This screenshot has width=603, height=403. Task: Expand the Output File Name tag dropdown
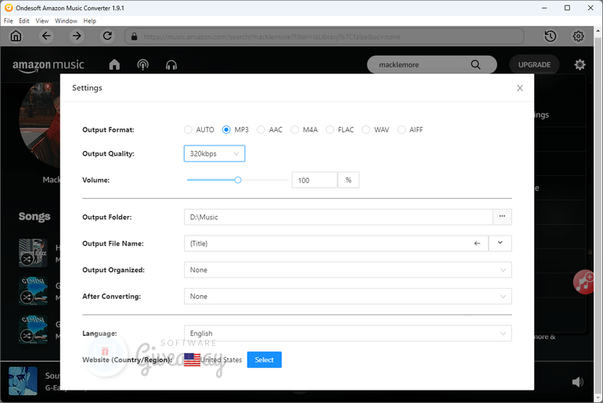(500, 243)
